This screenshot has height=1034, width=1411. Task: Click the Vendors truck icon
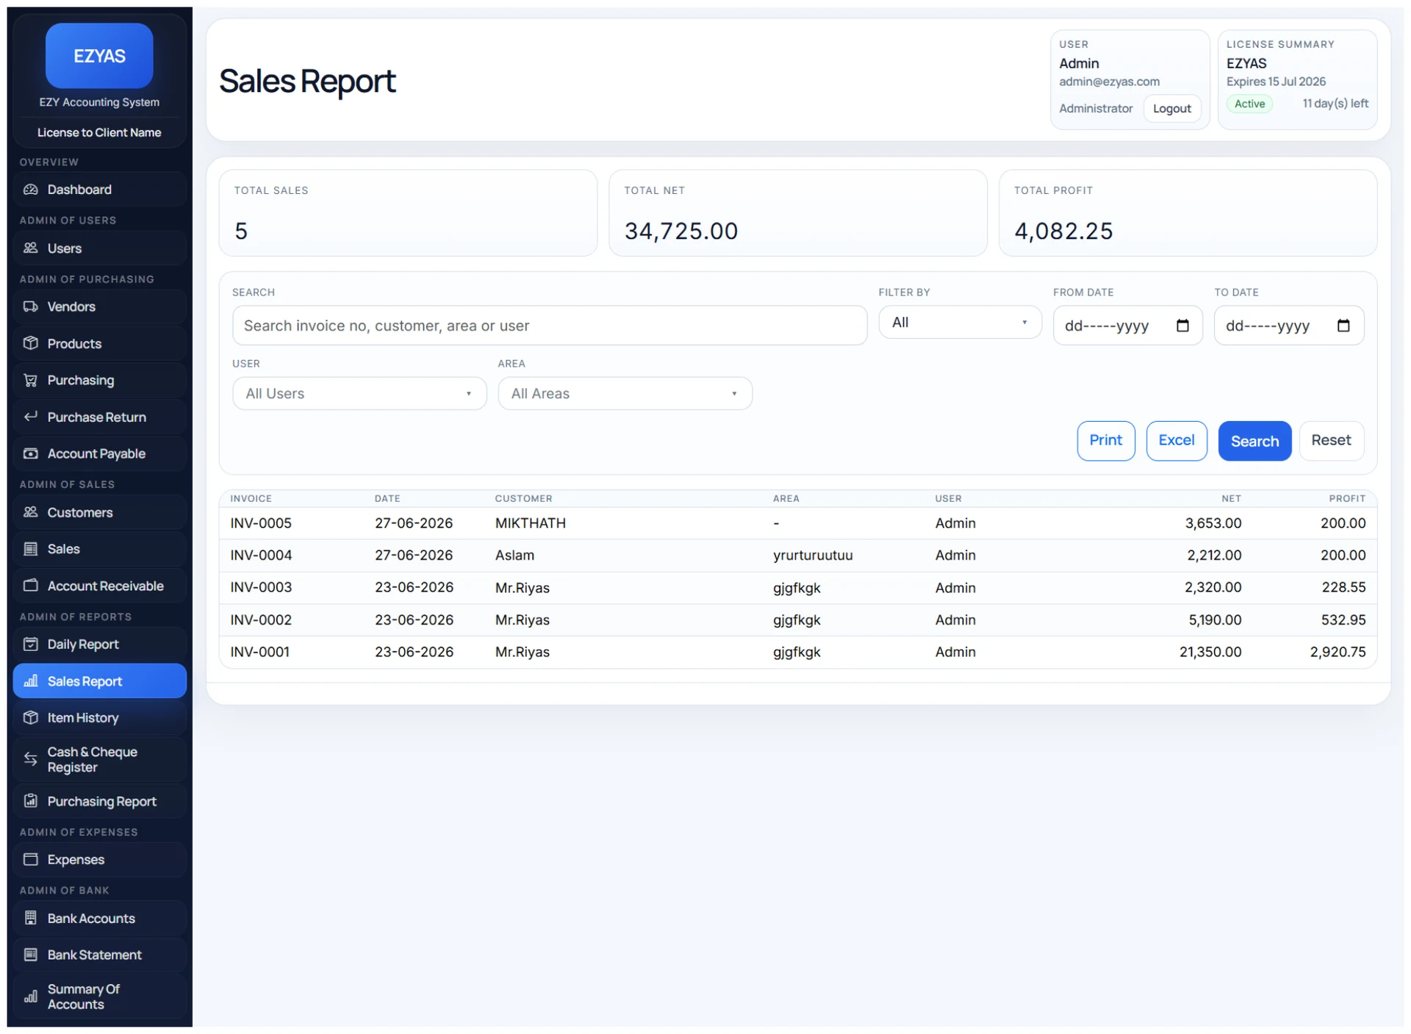(x=30, y=306)
